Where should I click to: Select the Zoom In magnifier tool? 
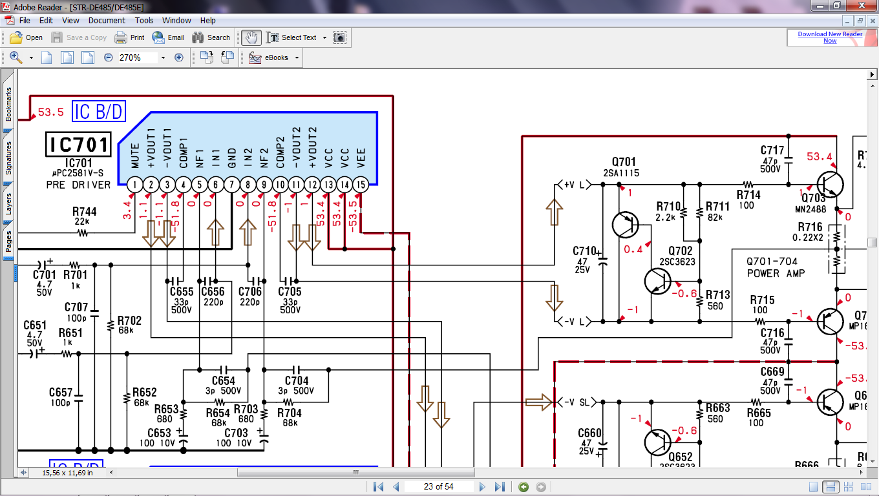pyautogui.click(x=16, y=57)
